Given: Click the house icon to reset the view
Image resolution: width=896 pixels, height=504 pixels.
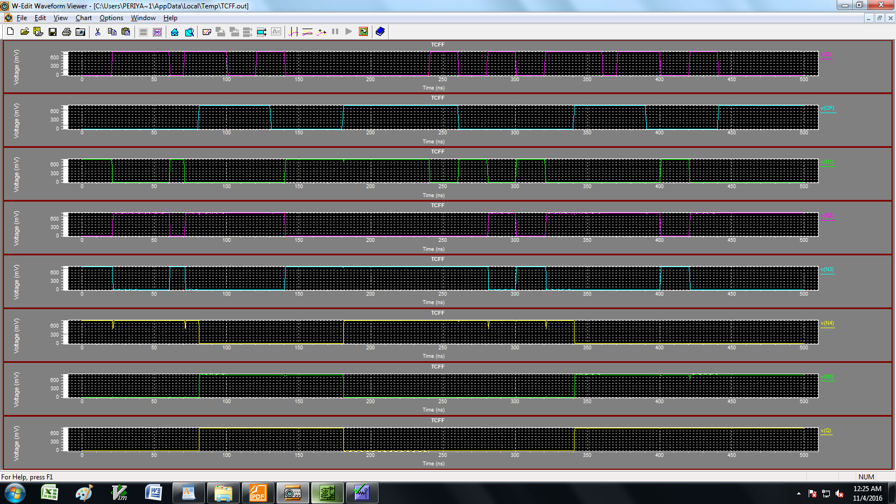Looking at the screenshot, I should 175,32.
